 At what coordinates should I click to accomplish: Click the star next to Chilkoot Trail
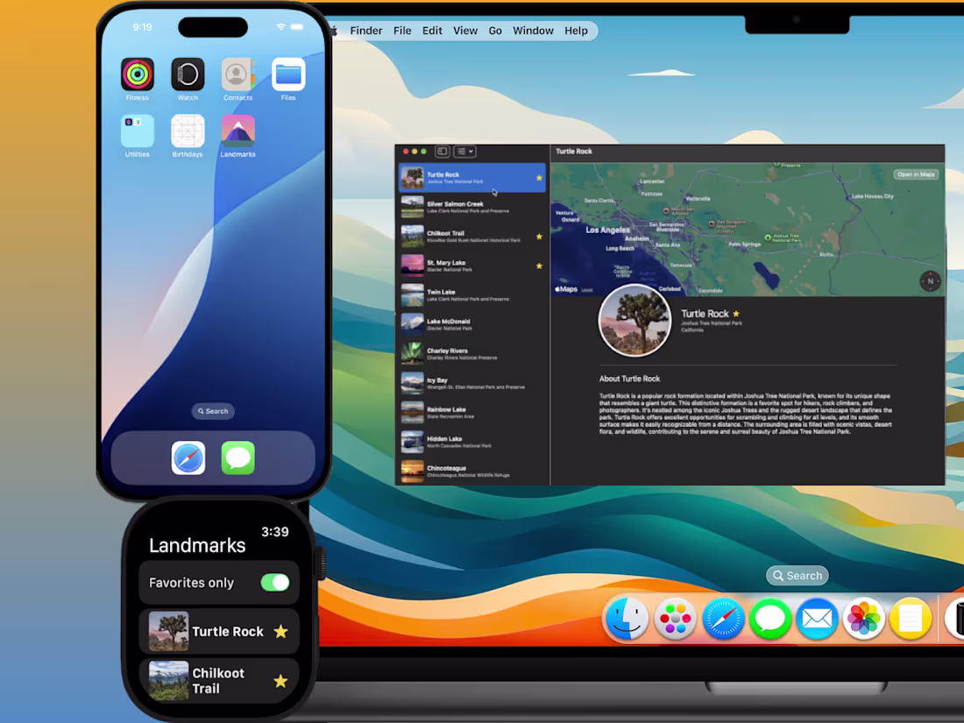click(x=280, y=681)
